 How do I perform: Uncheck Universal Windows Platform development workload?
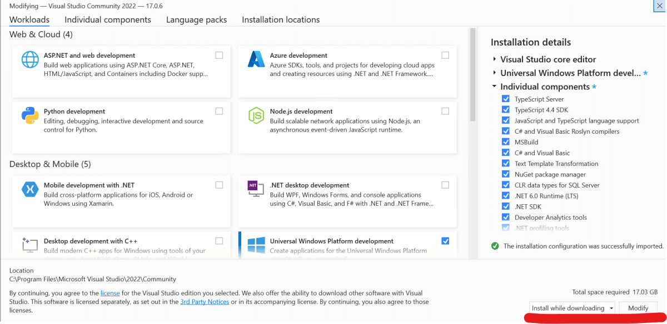click(x=445, y=241)
